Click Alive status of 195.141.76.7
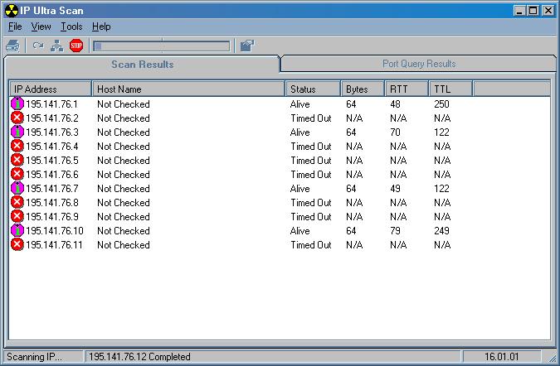Viewport: 560px width, 366px height. tap(299, 189)
